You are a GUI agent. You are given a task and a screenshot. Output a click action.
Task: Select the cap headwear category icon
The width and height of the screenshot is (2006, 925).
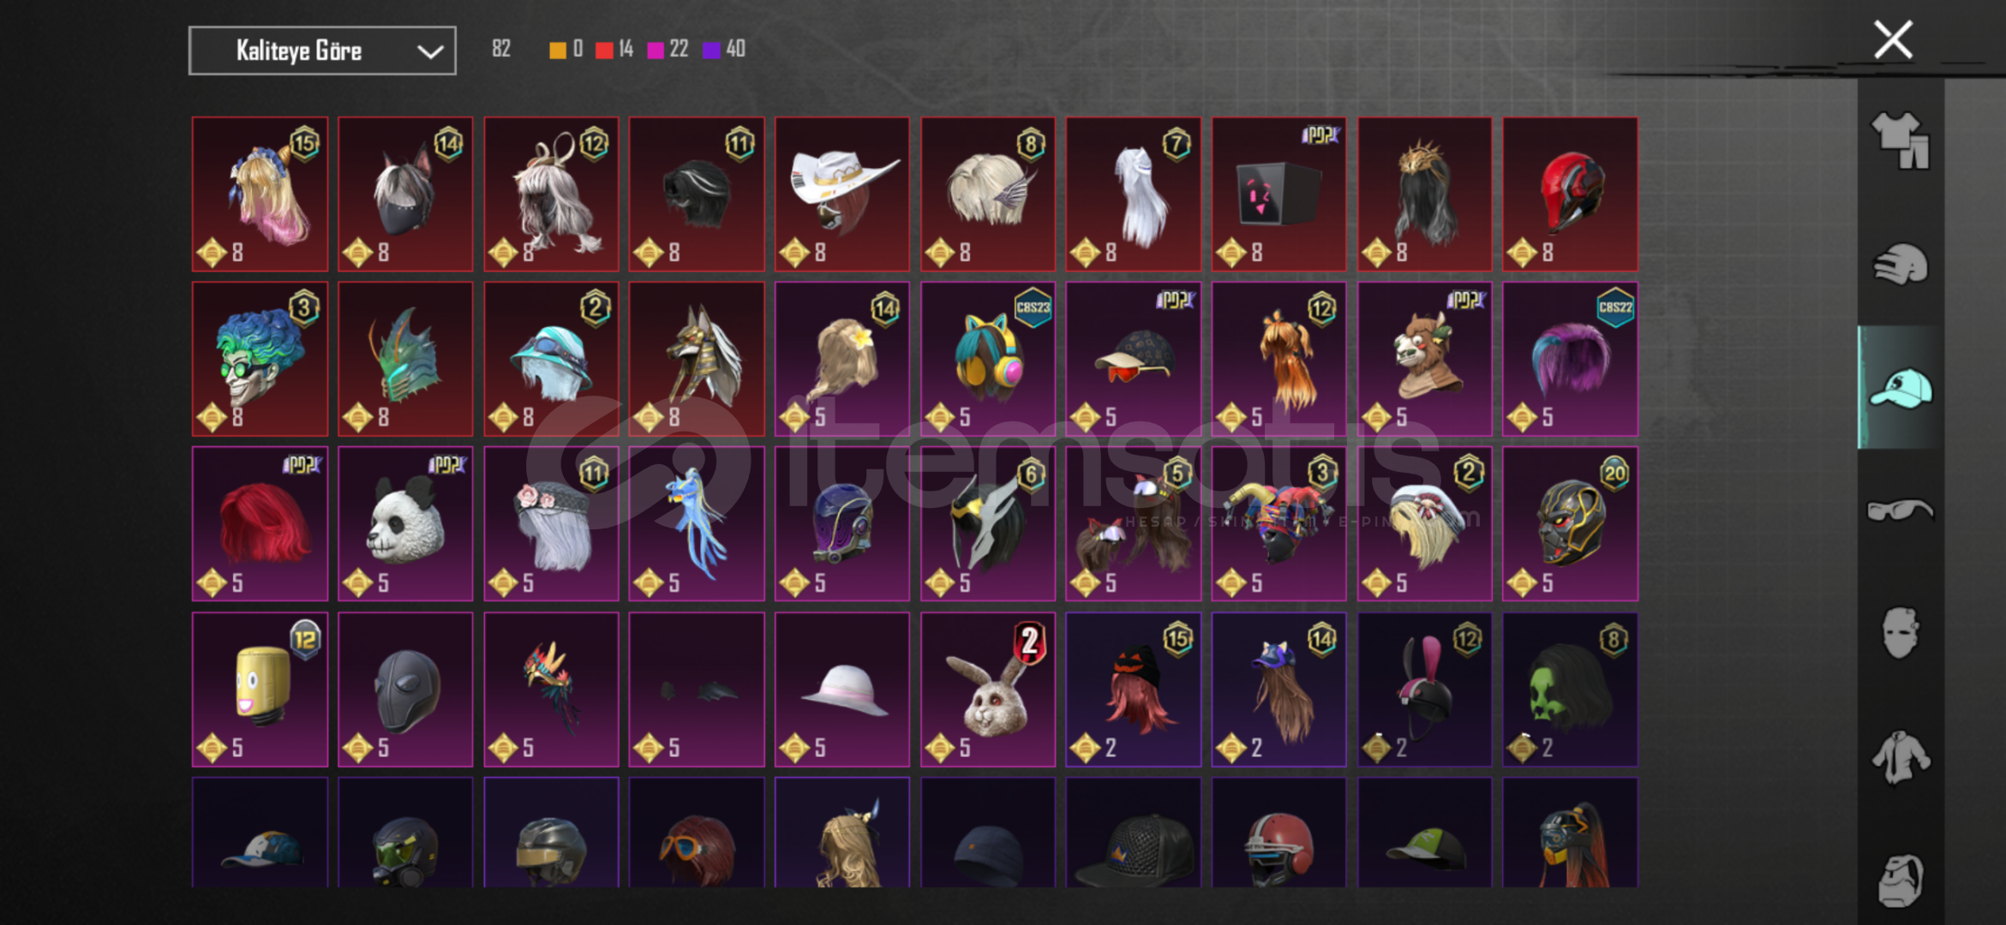click(x=1900, y=388)
